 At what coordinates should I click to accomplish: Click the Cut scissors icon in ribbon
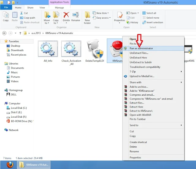pos(21,13)
